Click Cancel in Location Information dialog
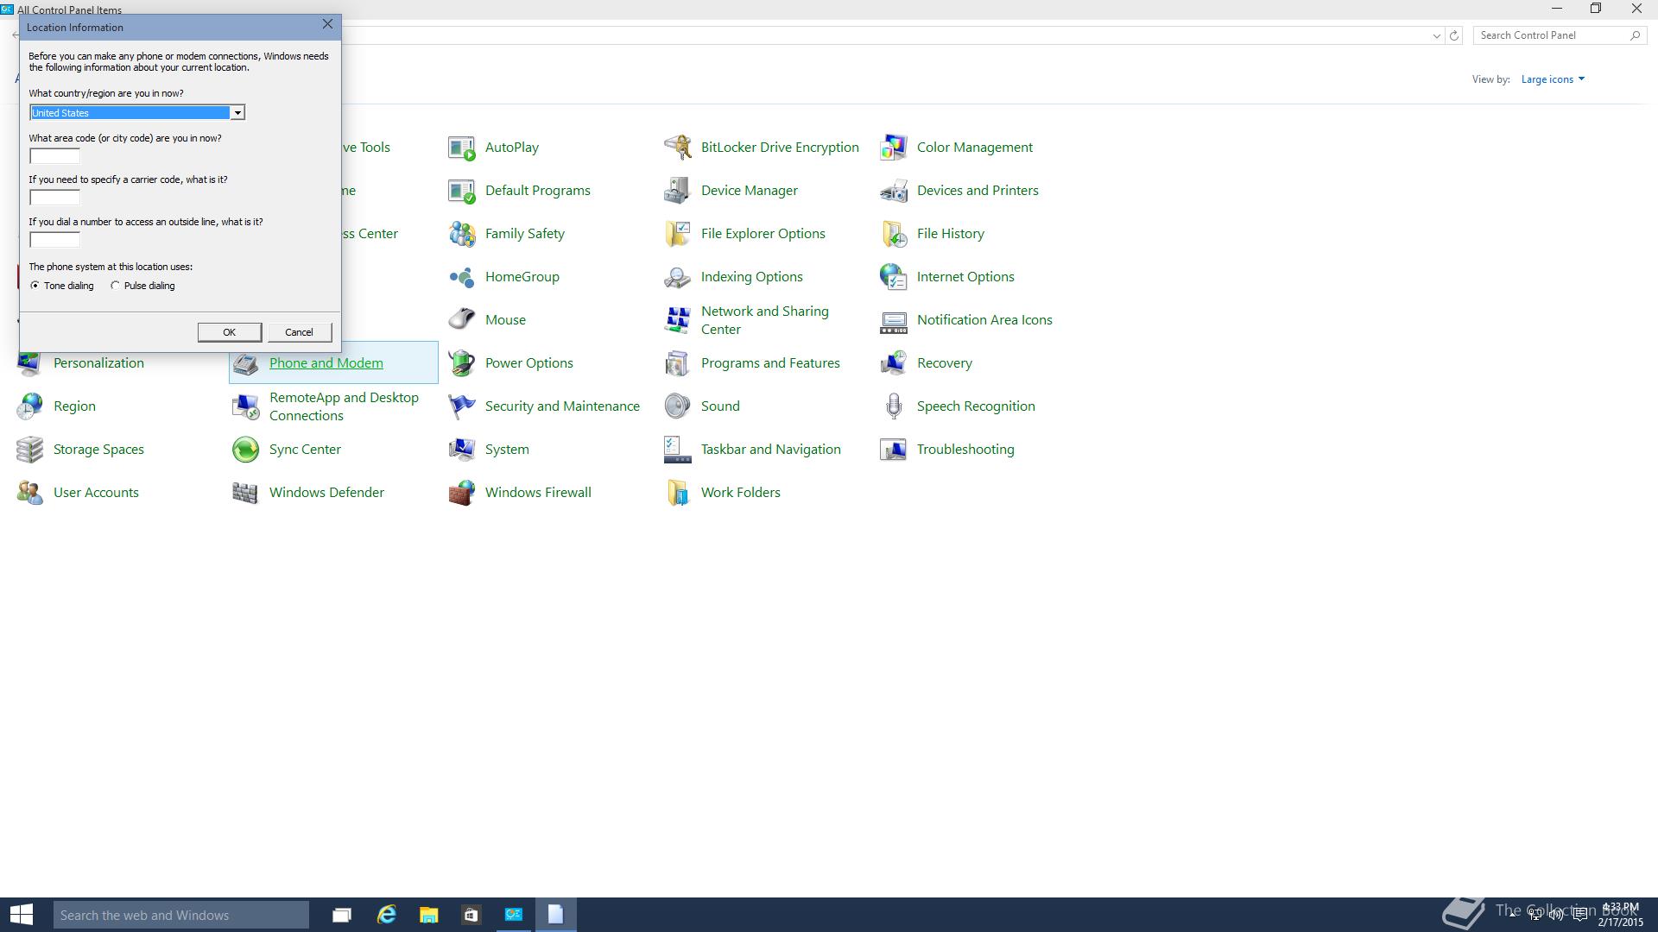1658x932 pixels. pos(299,332)
